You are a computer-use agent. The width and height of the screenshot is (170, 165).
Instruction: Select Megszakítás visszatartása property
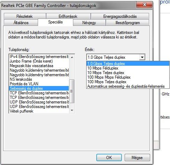pos(39,66)
